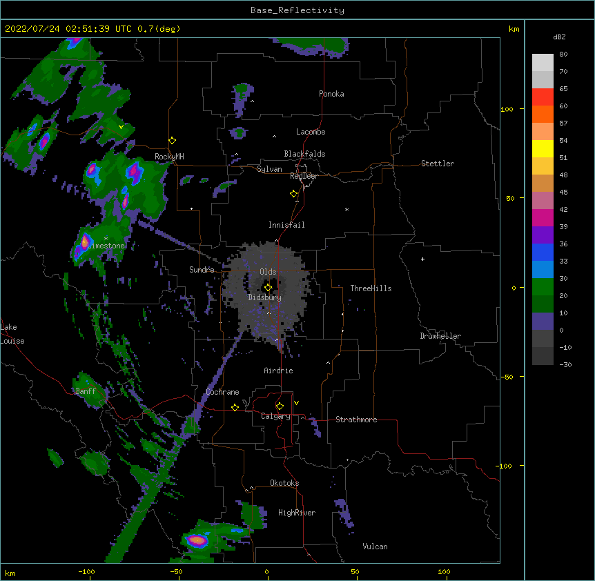This screenshot has width=595, height=581.
Task: Click the Sylvan town label
Action: tap(269, 169)
